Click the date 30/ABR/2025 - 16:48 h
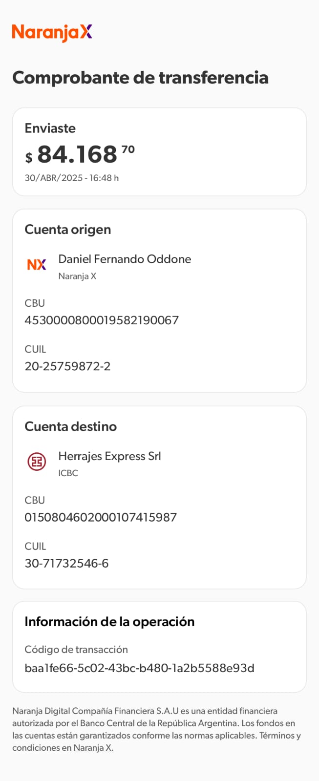 pyautogui.click(x=72, y=178)
